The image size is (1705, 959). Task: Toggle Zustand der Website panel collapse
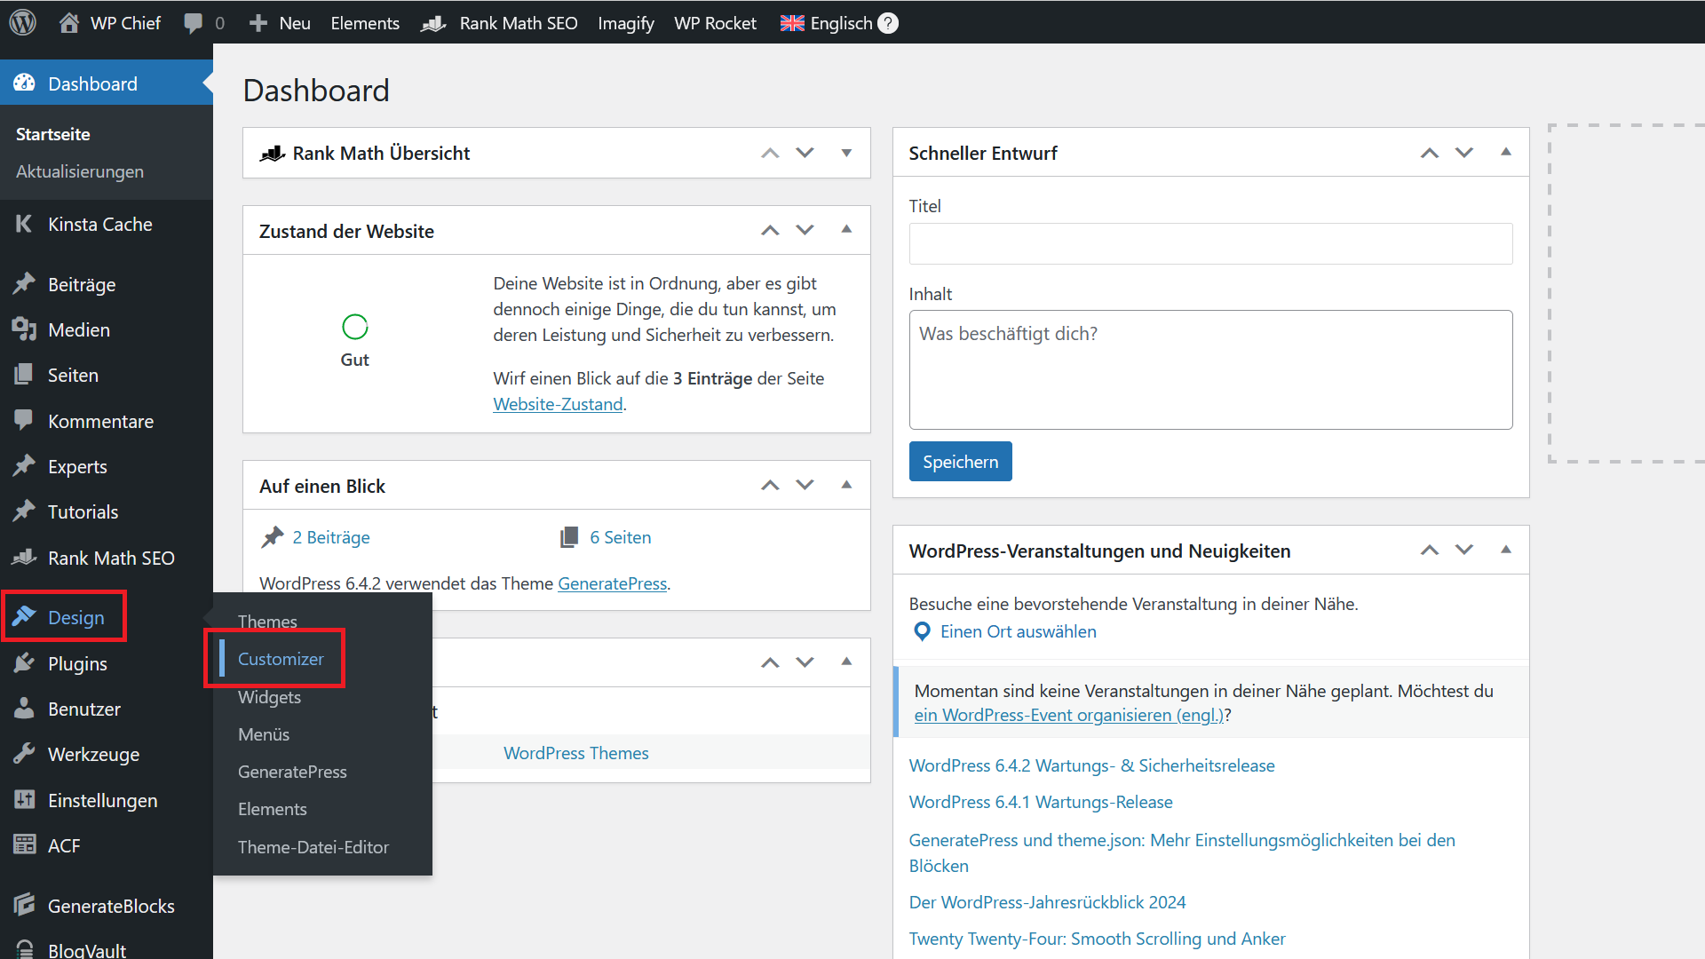[845, 229]
